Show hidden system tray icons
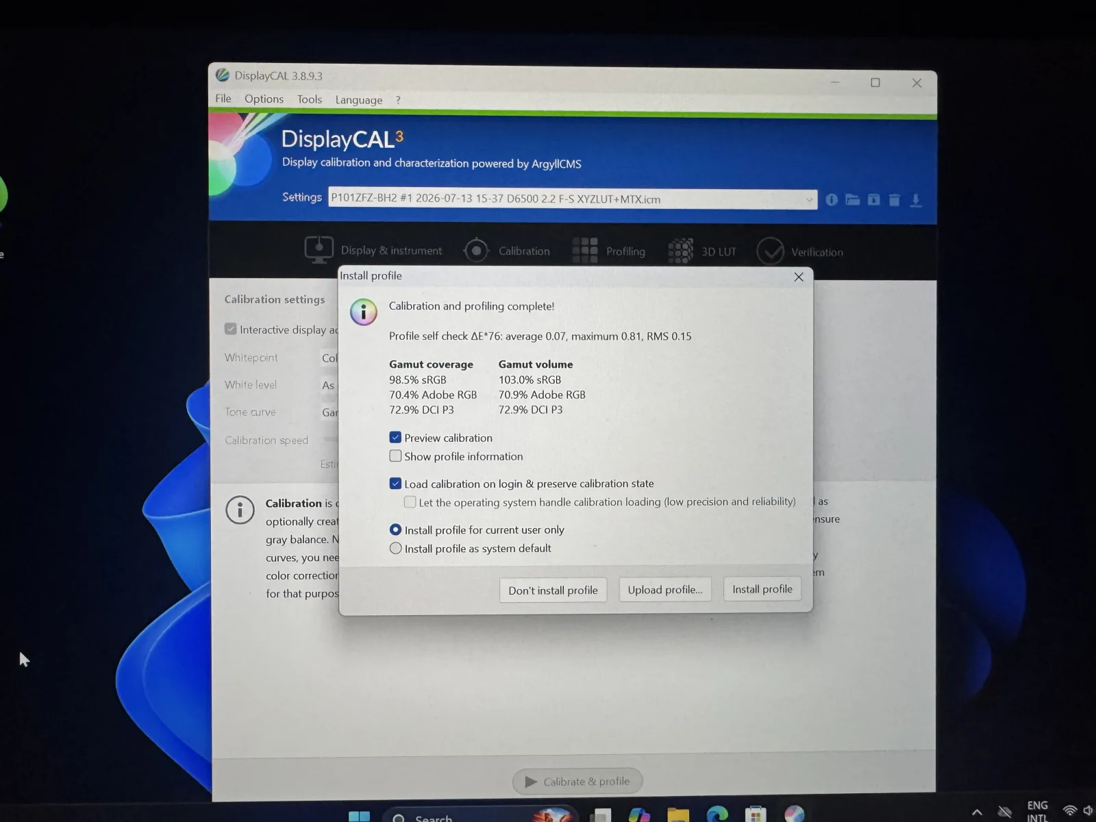 (977, 812)
